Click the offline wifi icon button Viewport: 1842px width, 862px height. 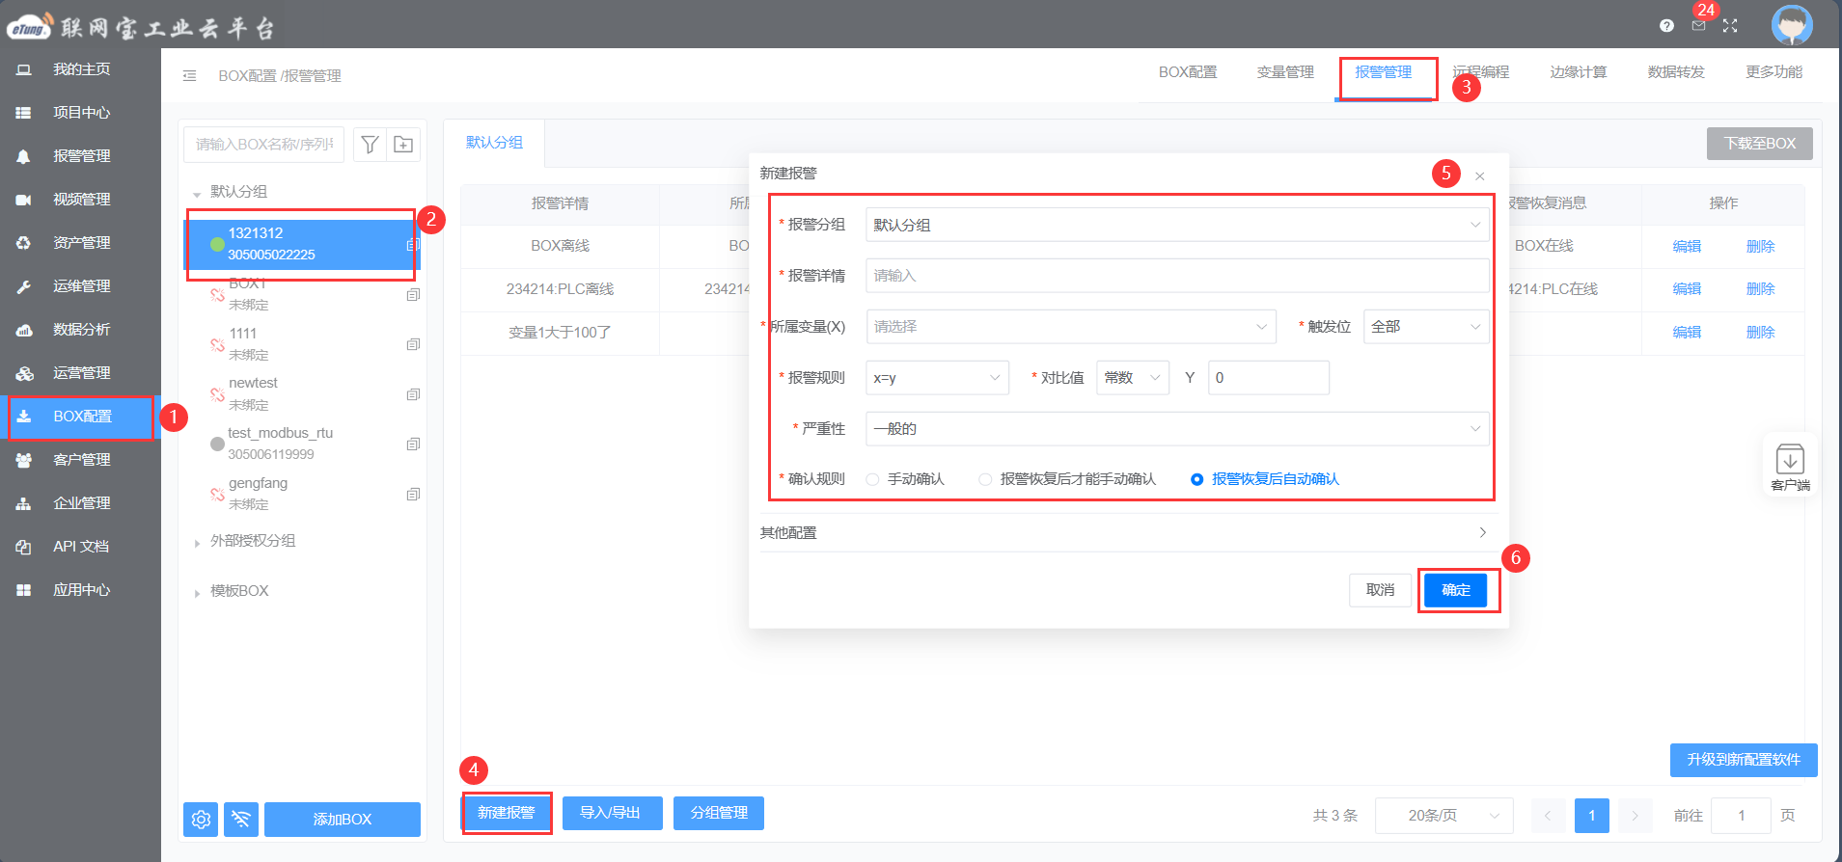(241, 820)
